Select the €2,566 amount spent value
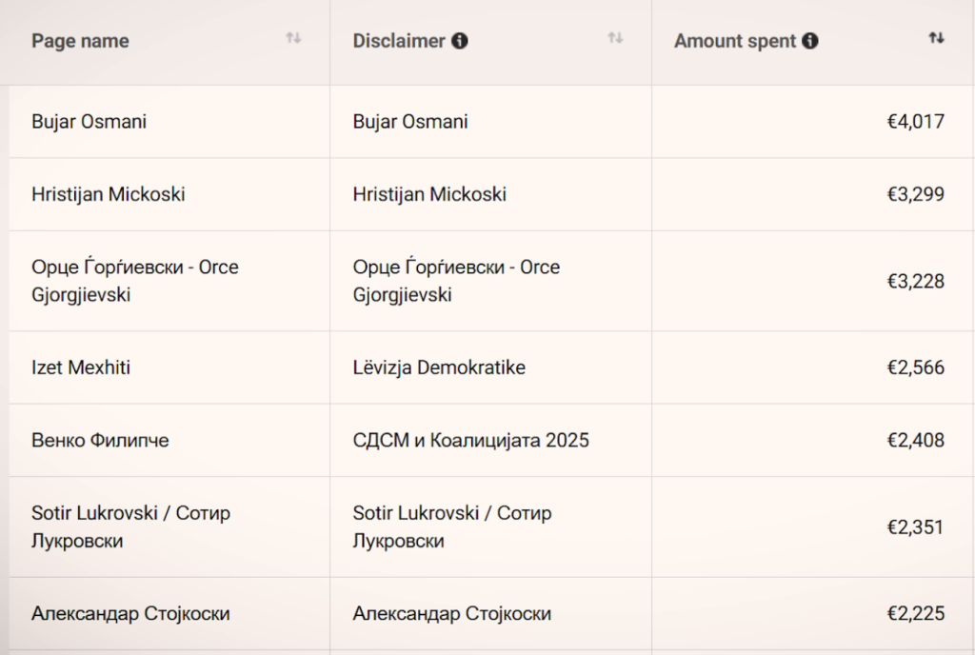 (915, 367)
